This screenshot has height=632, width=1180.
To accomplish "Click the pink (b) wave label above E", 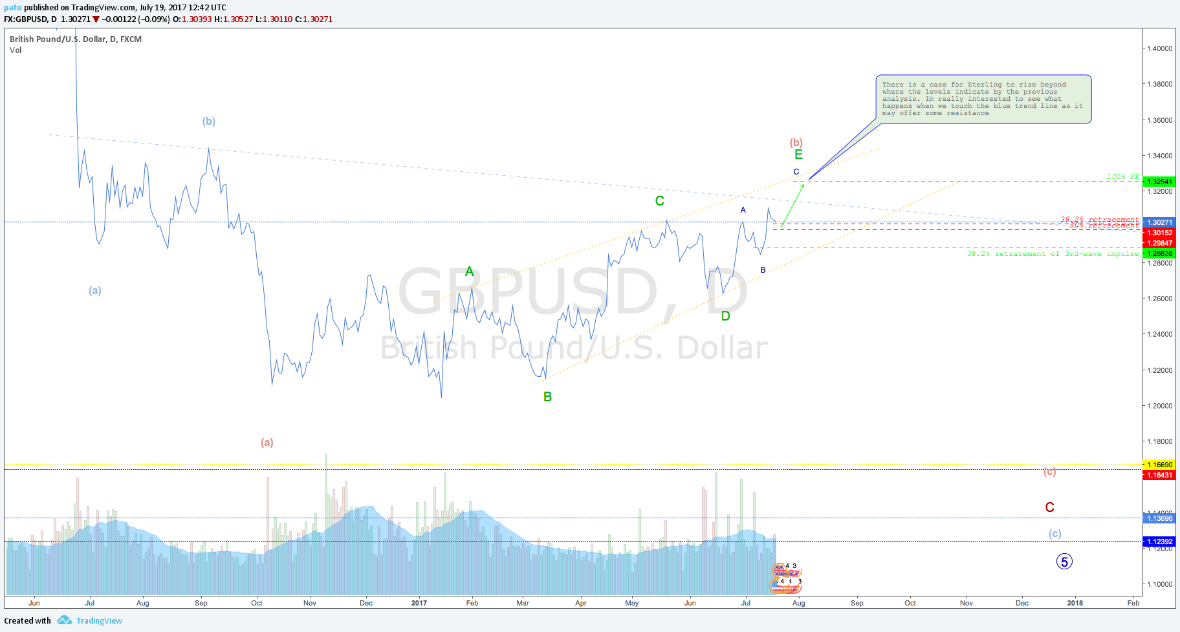I will coord(796,142).
